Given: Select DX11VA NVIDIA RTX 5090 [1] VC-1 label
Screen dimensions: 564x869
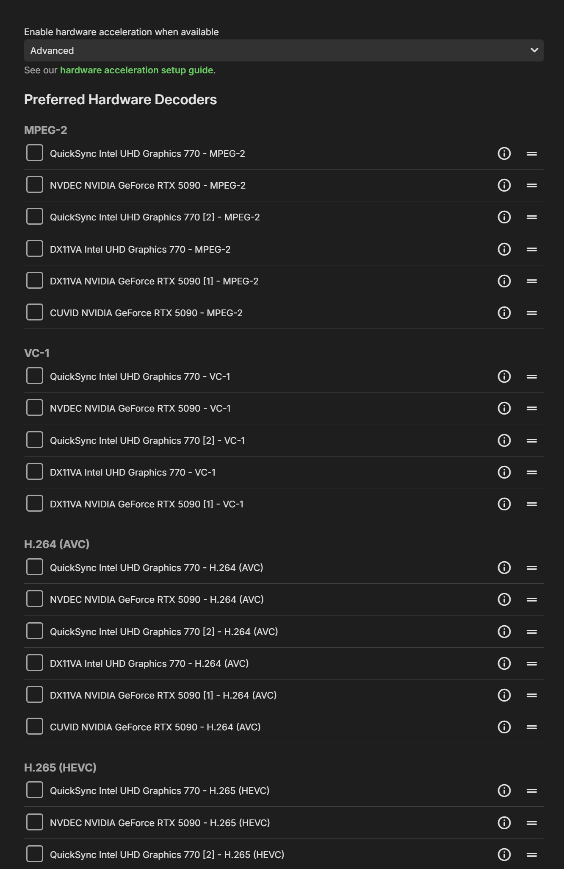Looking at the screenshot, I should tap(147, 504).
